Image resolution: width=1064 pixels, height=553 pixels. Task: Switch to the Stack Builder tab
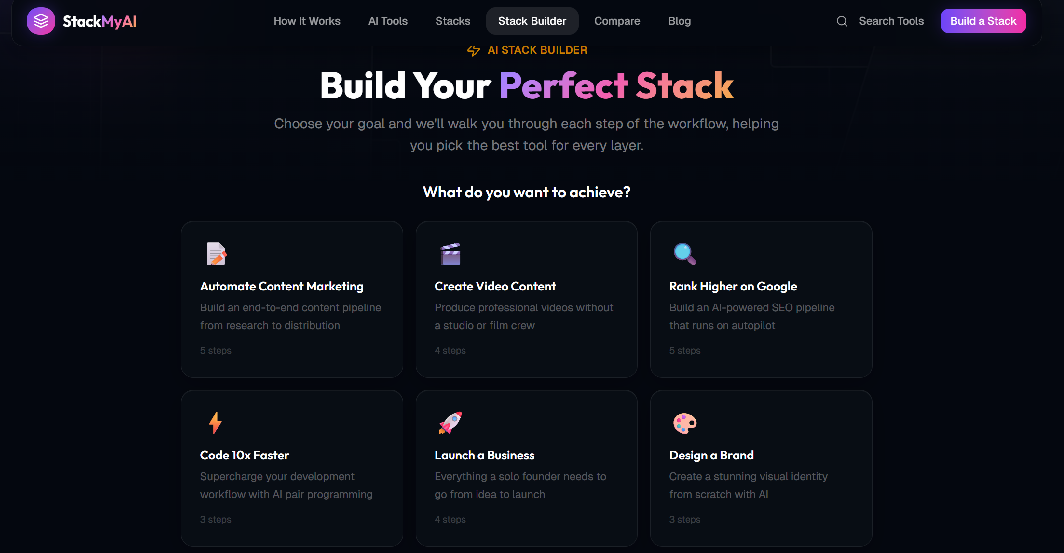532,21
